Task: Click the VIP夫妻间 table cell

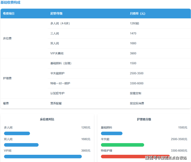Action: (57, 53)
